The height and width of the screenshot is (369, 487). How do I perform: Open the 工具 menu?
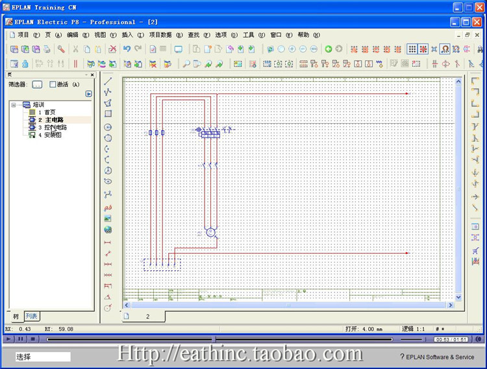coord(253,35)
